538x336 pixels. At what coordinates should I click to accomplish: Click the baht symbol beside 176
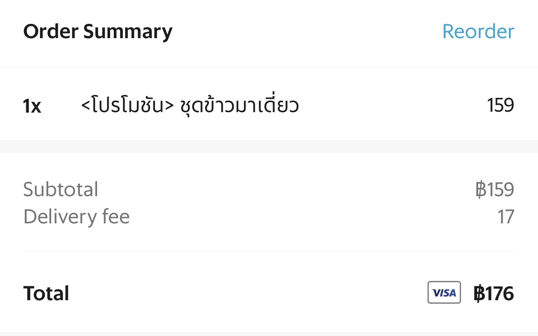click(479, 293)
